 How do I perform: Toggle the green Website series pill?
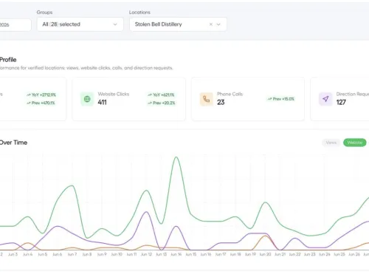click(x=355, y=143)
